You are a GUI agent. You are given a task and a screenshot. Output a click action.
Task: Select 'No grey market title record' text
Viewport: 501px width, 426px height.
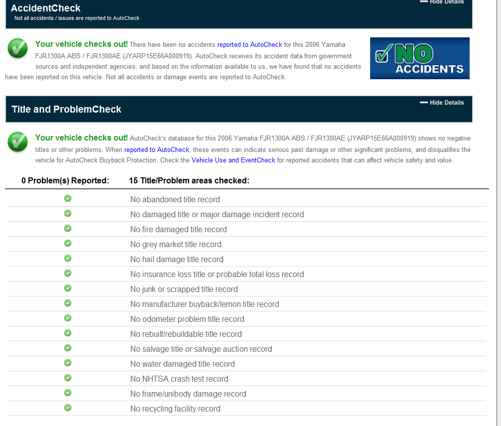point(176,245)
